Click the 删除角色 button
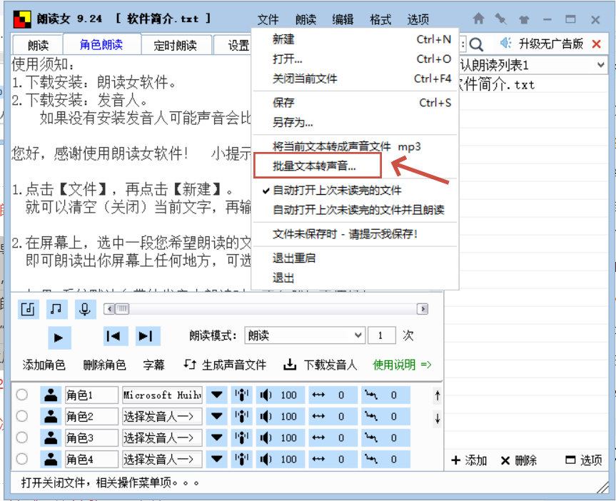The width and height of the screenshot is (616, 501). point(104,365)
